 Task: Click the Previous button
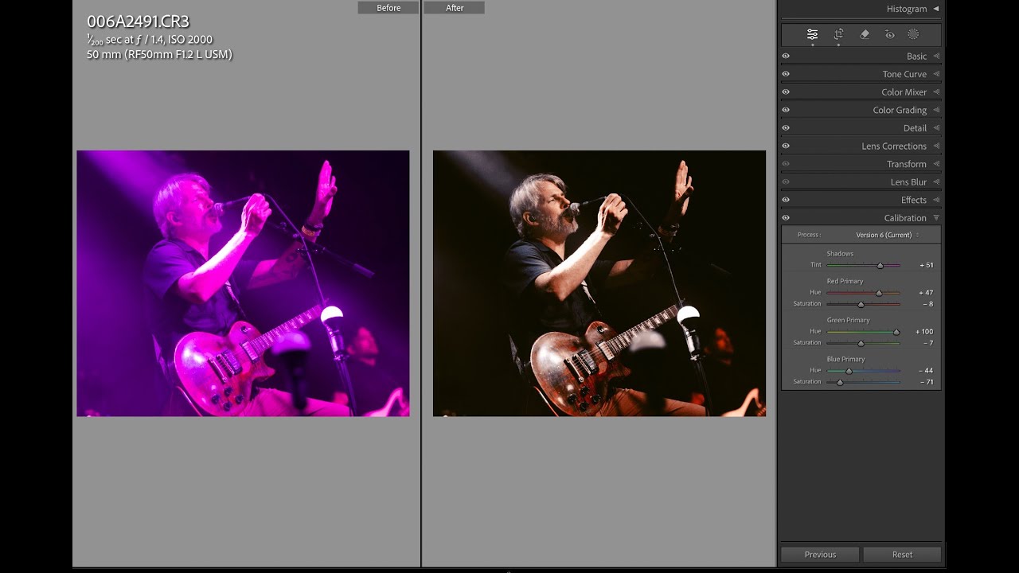(820, 555)
